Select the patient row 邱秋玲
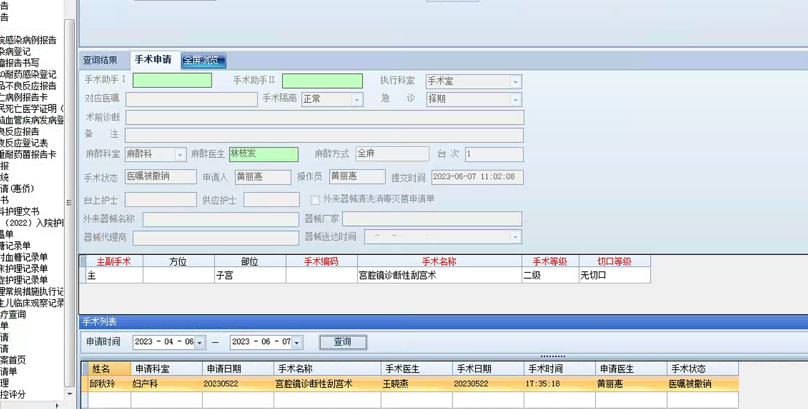808x409 pixels. 410,384
